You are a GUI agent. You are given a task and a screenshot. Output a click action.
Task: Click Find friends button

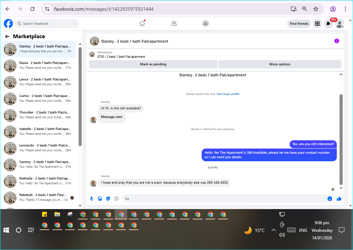299,24
